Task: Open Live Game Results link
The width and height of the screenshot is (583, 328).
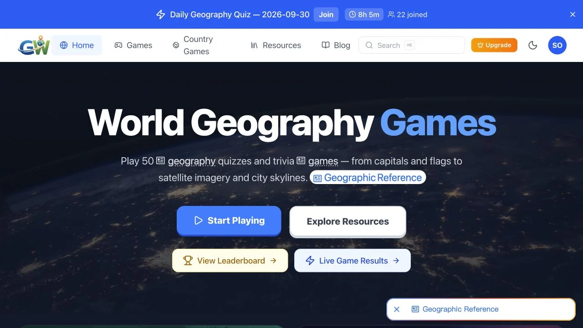Action: click(x=353, y=261)
